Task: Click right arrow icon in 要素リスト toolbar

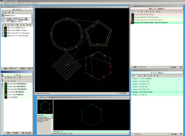Action: click(160, 12)
